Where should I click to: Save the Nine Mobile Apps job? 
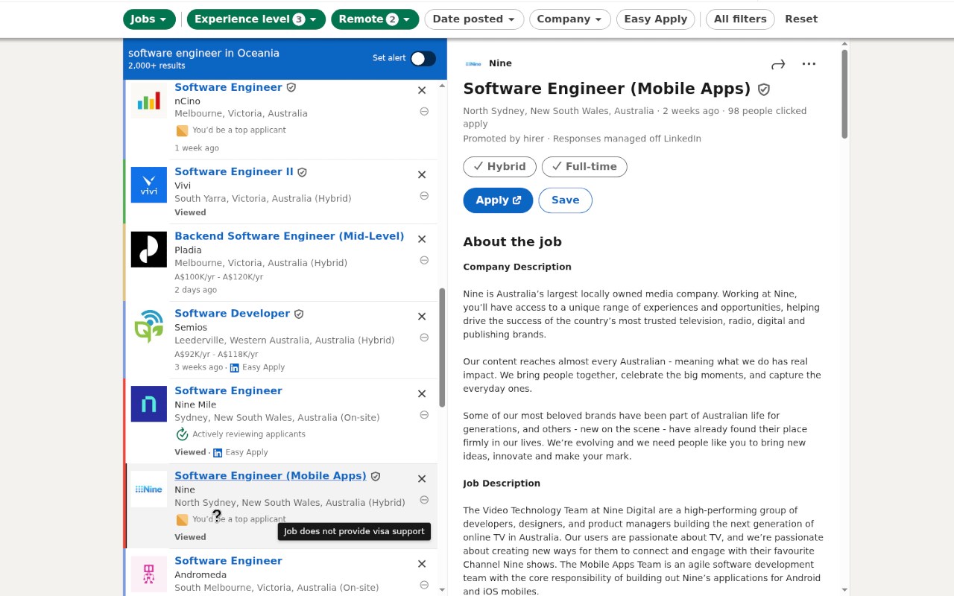click(x=565, y=200)
